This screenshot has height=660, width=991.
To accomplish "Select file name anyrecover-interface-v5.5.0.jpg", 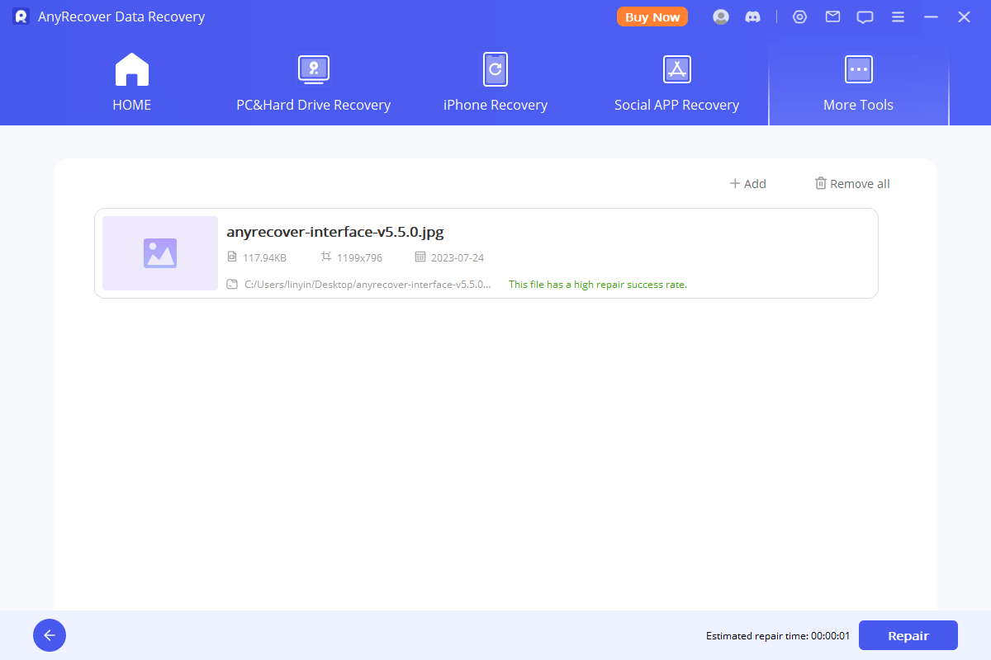I will pos(335,232).
